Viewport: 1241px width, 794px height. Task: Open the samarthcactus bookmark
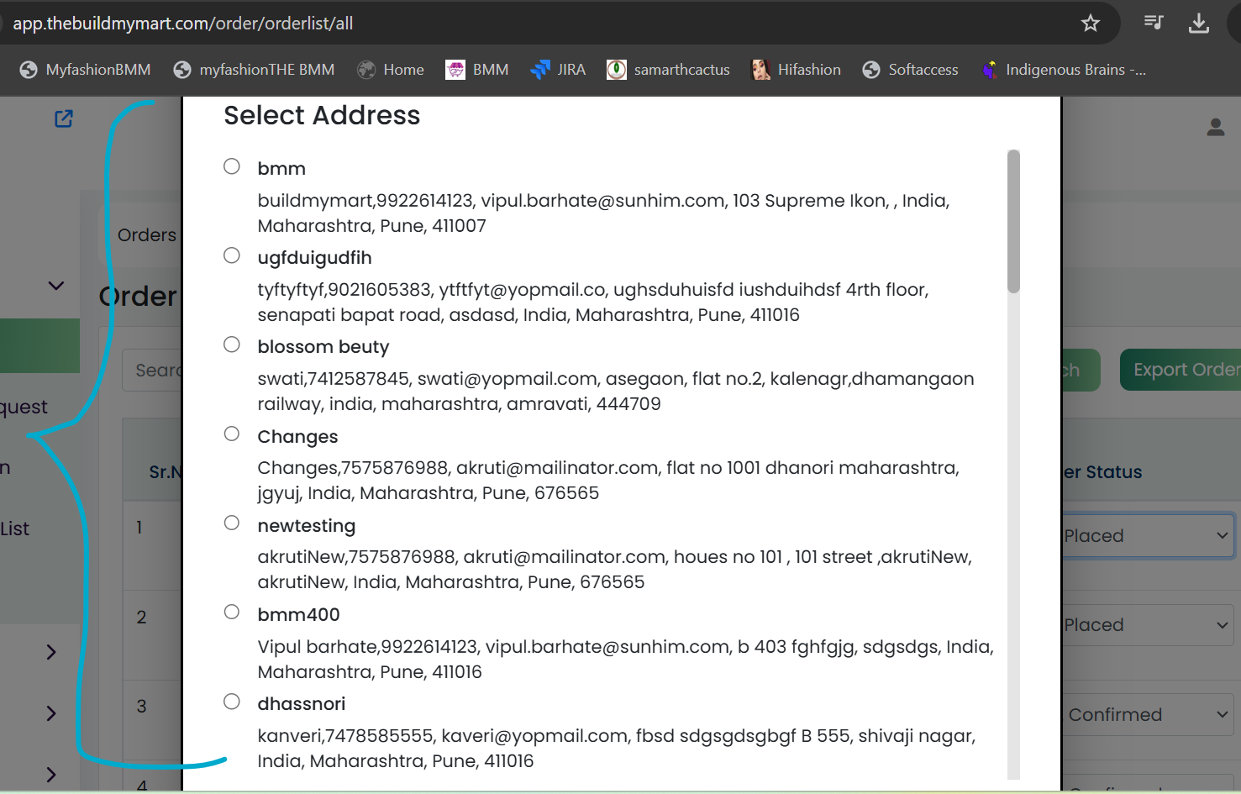pos(668,70)
